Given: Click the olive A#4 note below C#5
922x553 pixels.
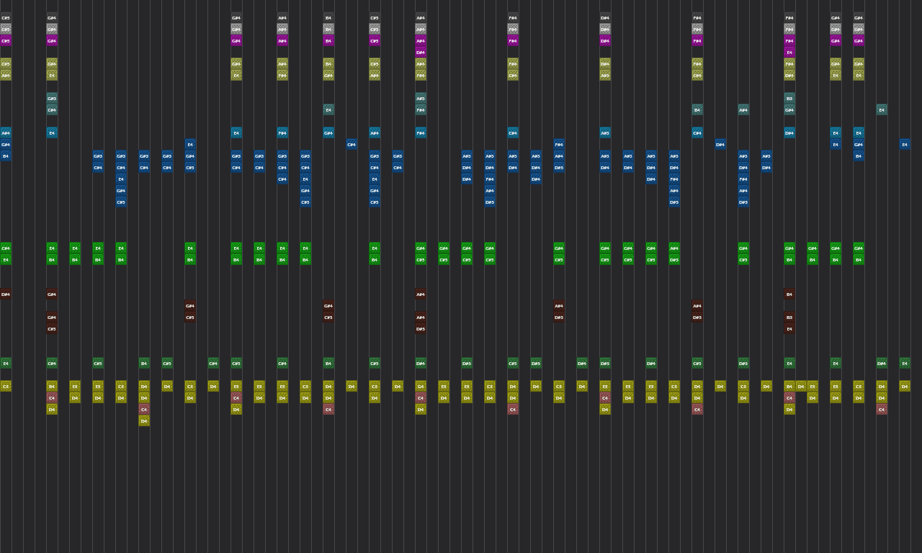Looking at the screenshot, I should (6, 76).
